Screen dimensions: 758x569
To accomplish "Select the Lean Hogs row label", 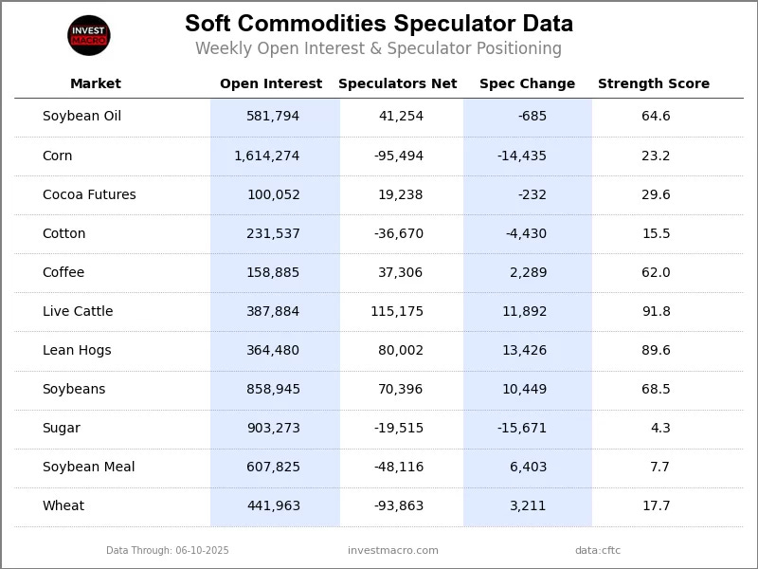I will click(77, 350).
